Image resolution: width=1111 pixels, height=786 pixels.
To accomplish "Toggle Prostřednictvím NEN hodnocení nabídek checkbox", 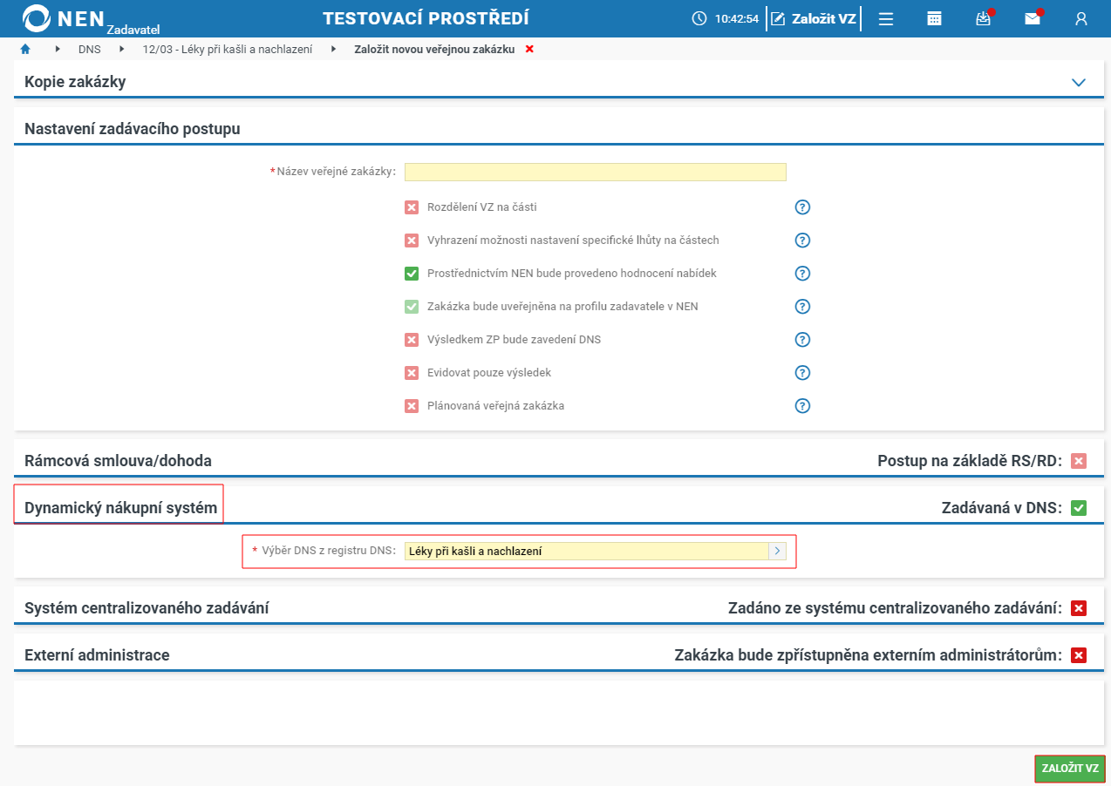I will 412,274.
